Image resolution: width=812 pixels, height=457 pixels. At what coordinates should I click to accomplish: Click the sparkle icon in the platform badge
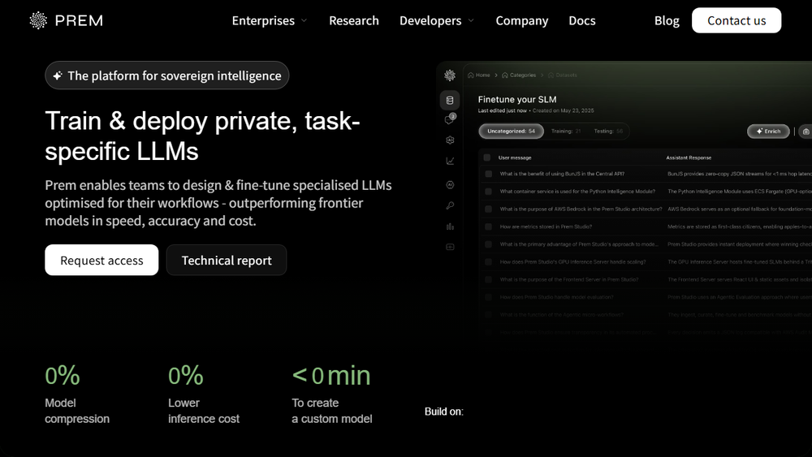point(58,75)
